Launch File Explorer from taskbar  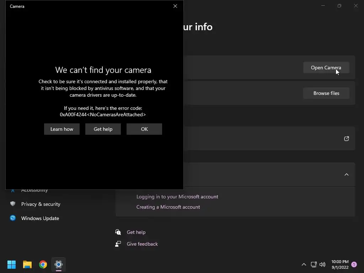pyautogui.click(x=27, y=264)
